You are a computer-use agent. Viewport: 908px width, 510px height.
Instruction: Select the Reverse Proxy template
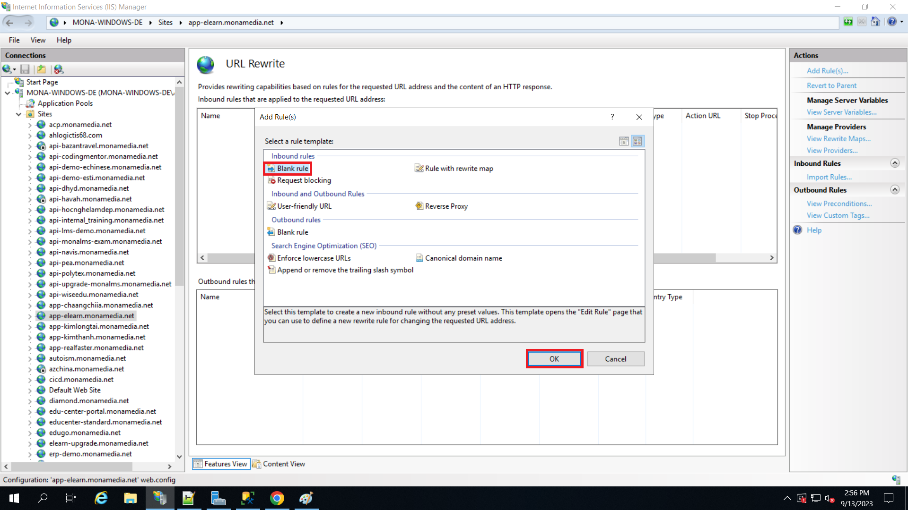(442, 206)
